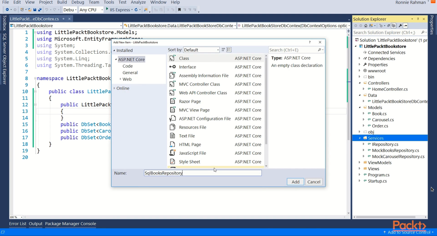Click the Home icon in Solution Explorer toolbar

click(366, 26)
